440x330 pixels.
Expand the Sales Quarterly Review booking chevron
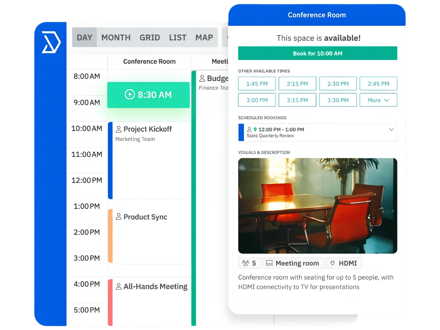(391, 129)
